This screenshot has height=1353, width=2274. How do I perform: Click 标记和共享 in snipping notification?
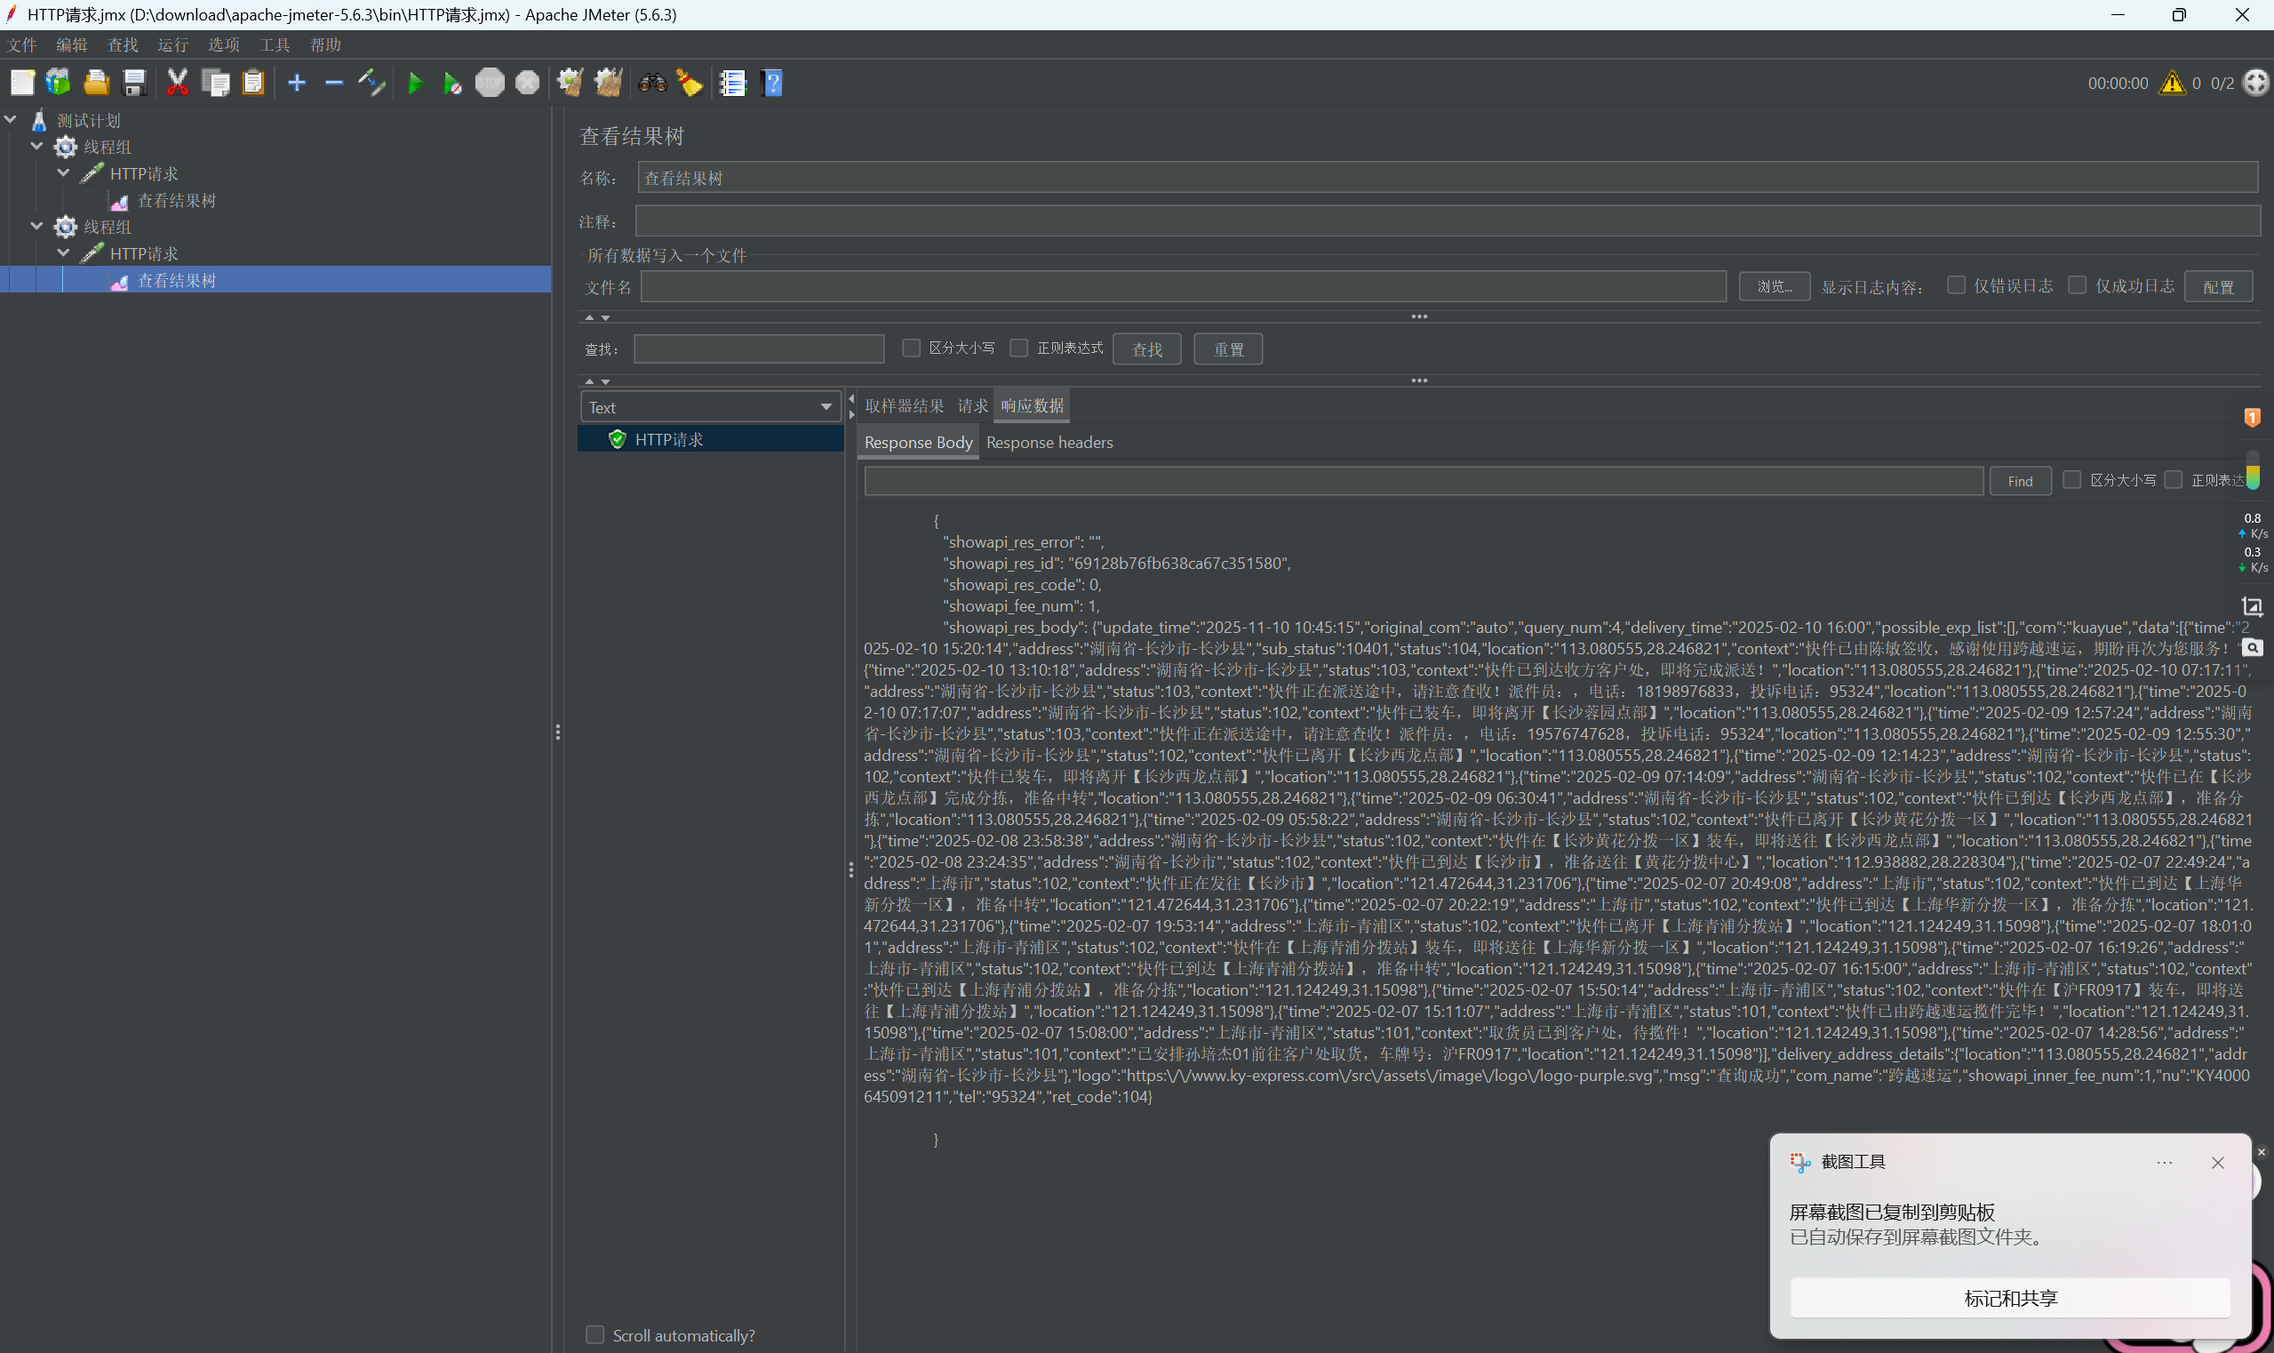coord(2010,1297)
